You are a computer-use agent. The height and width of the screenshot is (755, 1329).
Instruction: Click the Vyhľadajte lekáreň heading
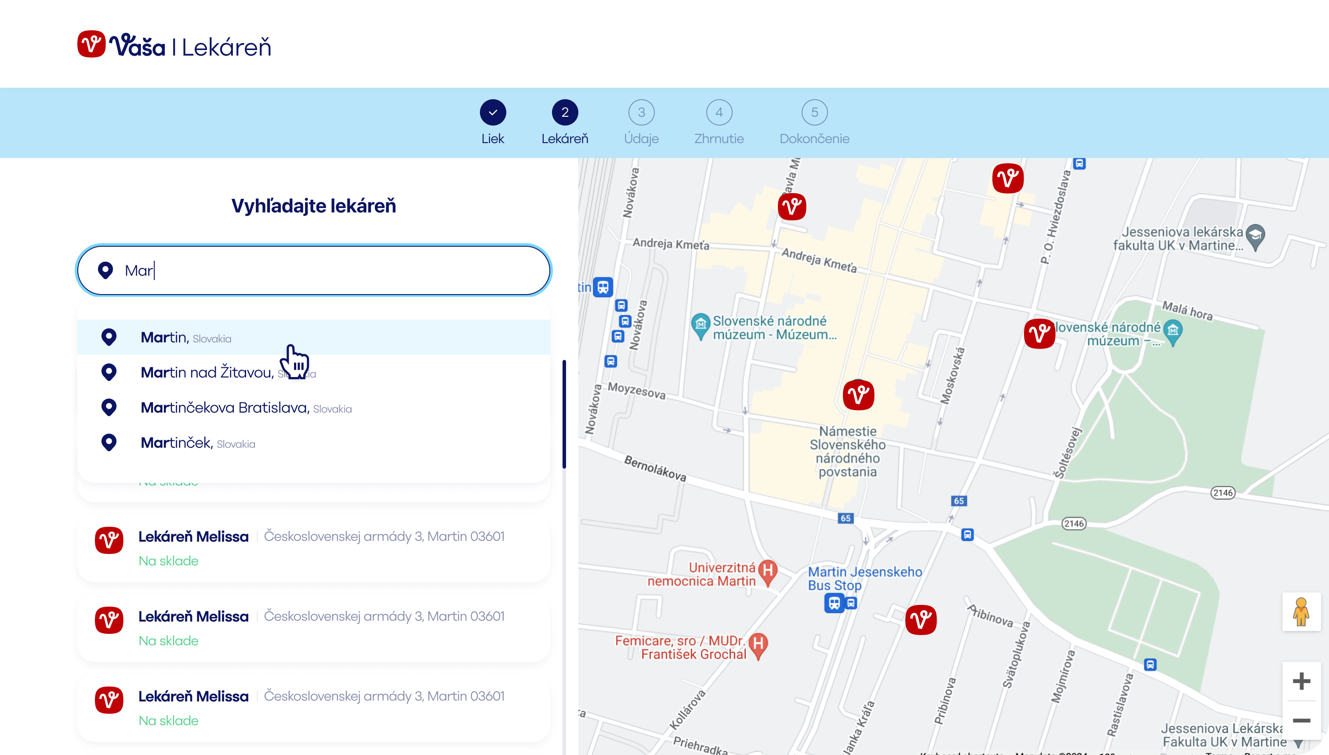(x=313, y=206)
